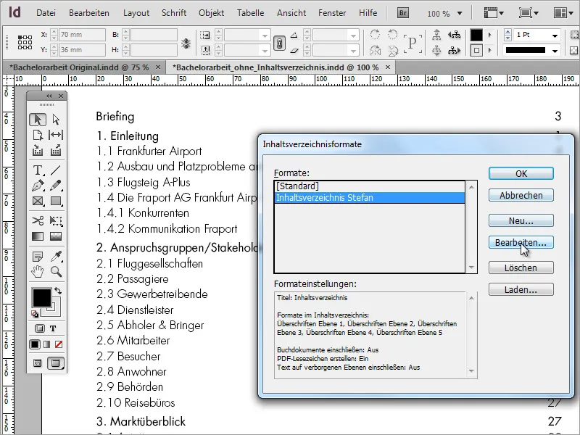The height and width of the screenshot is (435, 580).
Task: Toggle formatting affects text
Action: 53,328
